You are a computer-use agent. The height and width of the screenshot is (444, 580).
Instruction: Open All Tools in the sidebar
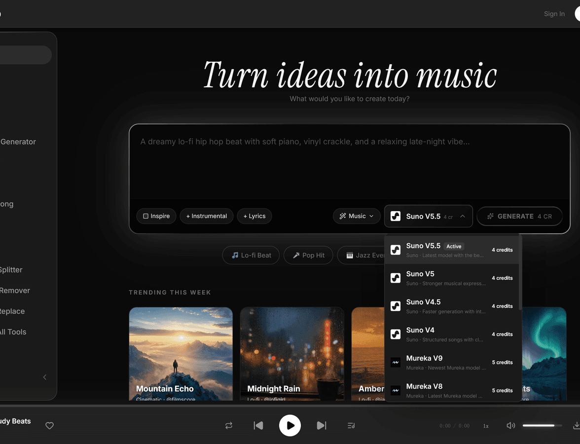coord(13,332)
